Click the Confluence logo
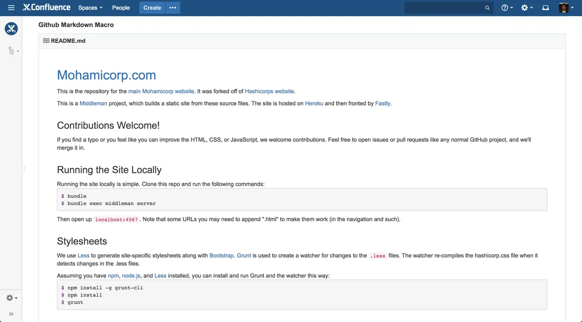The height and width of the screenshot is (322, 582). (x=47, y=7)
